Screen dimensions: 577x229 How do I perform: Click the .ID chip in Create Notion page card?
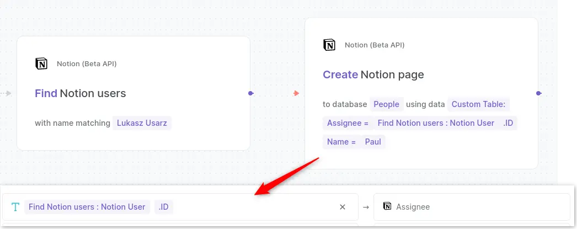pyautogui.click(x=508, y=123)
